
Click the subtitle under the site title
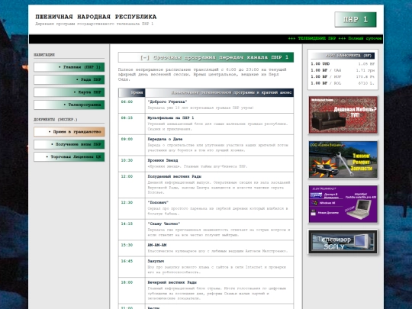[95, 24]
